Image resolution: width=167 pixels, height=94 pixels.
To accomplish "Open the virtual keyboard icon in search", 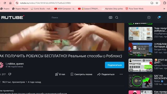I will click(x=111, y=17).
